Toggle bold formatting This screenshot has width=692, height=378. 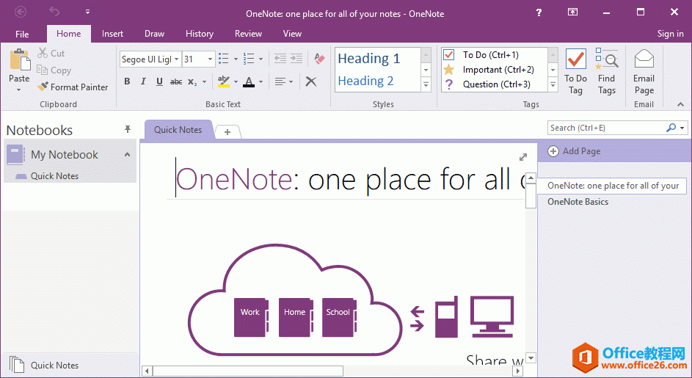127,81
